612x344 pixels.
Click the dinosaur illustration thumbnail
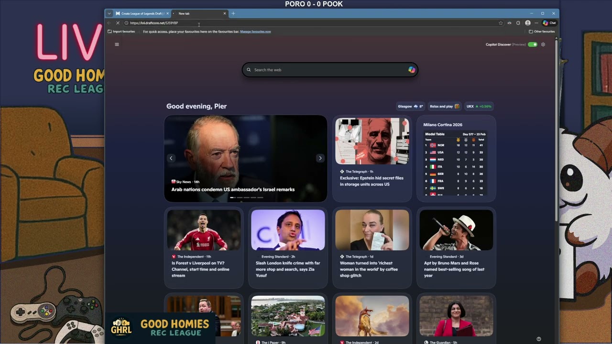coord(372,316)
